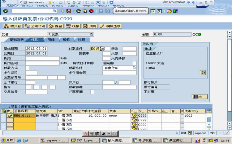Click the Save disk icon in toolbar

click(68, 11)
